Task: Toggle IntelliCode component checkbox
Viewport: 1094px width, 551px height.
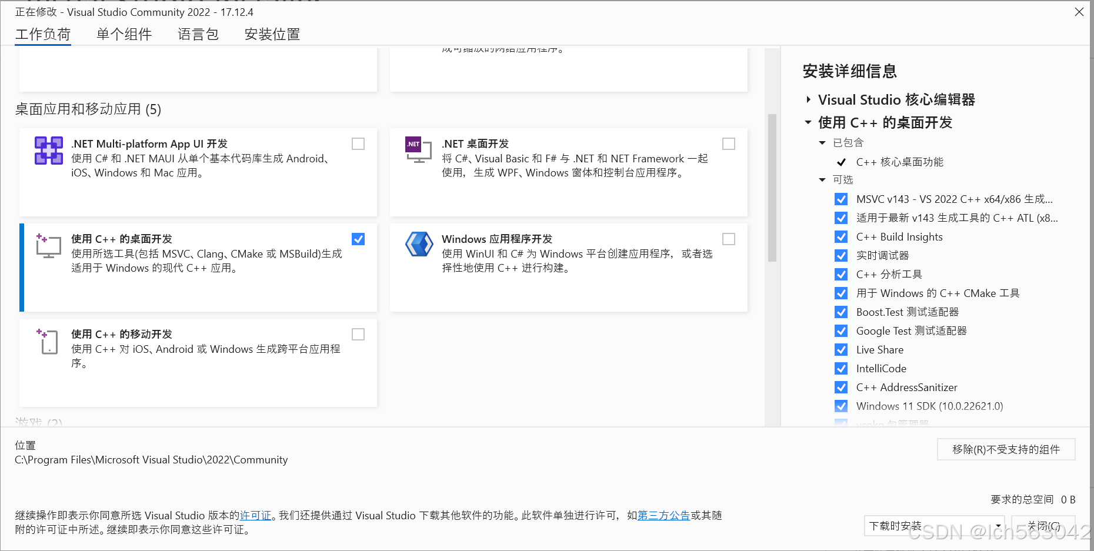Action: (x=842, y=369)
